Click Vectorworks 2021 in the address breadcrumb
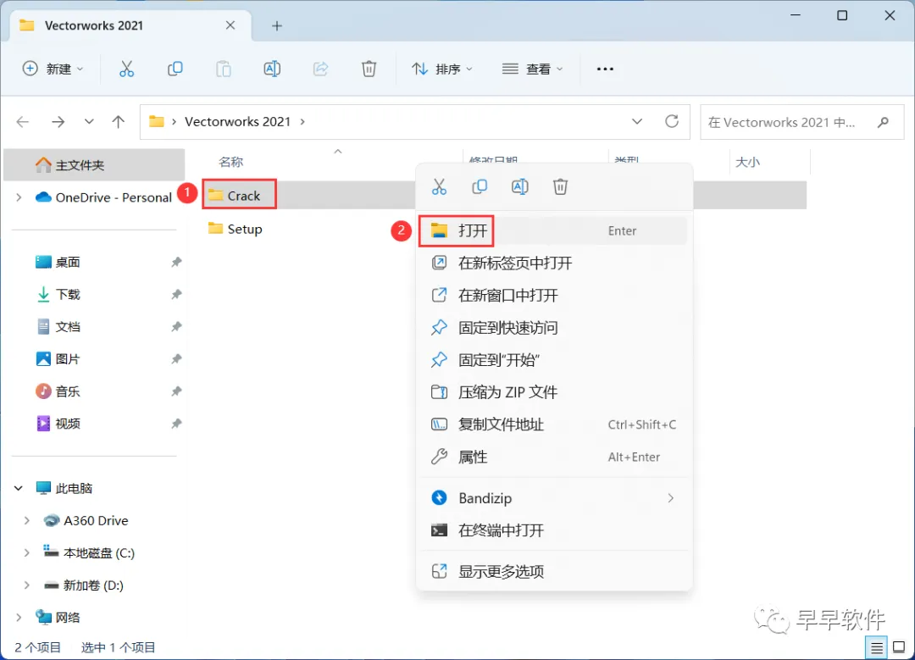Image resolution: width=915 pixels, height=660 pixels. 237,121
